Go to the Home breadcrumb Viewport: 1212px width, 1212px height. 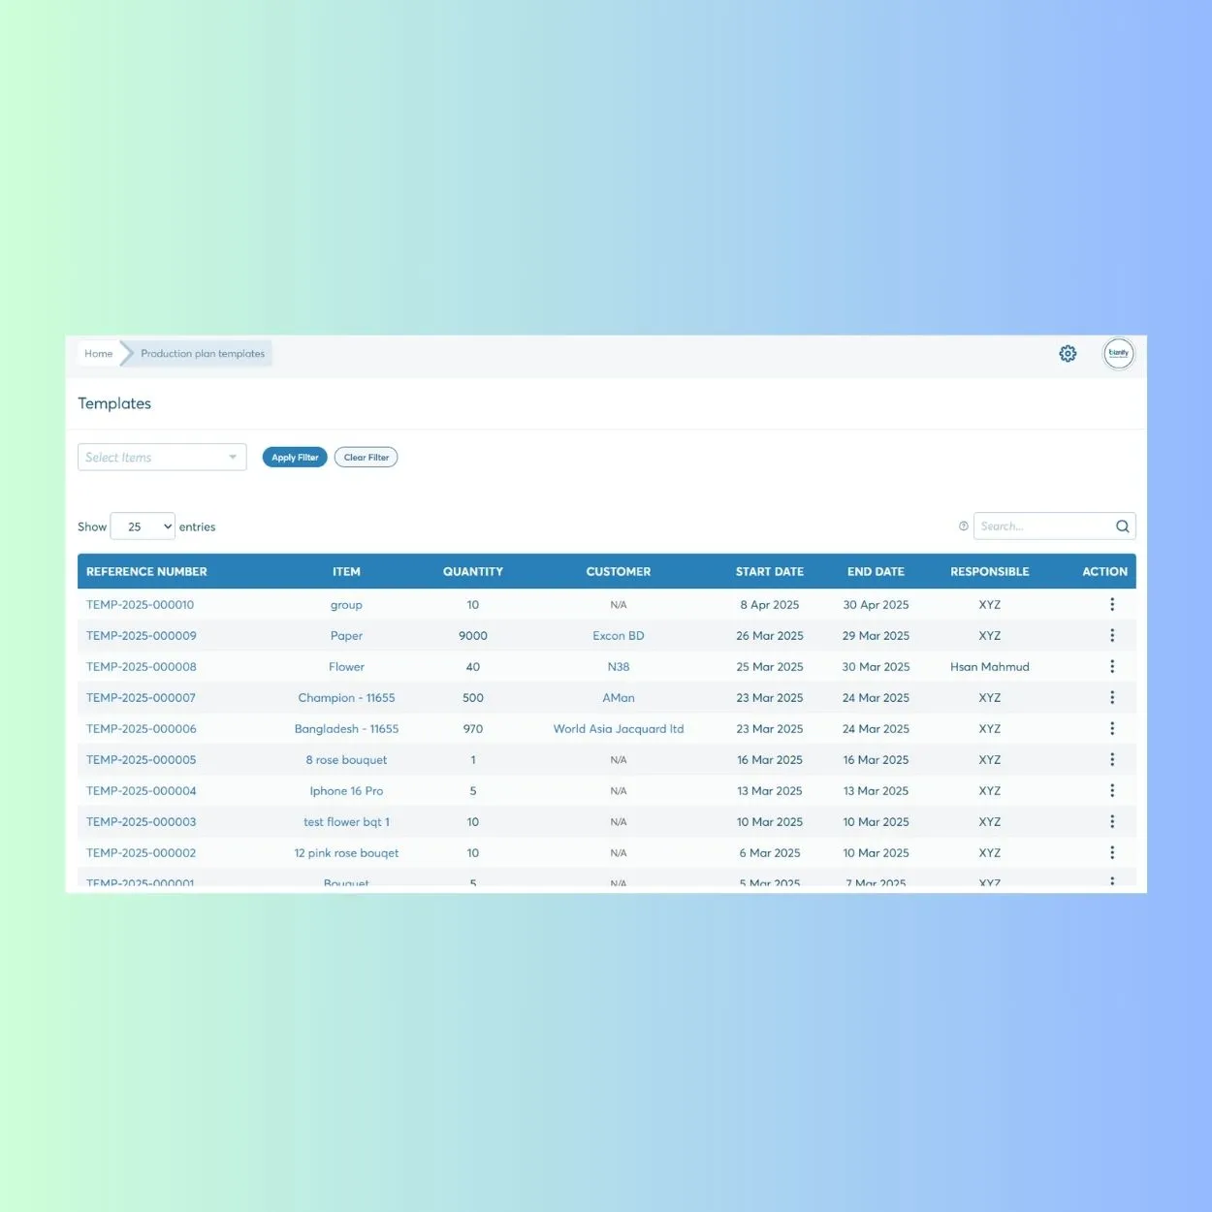coord(98,353)
